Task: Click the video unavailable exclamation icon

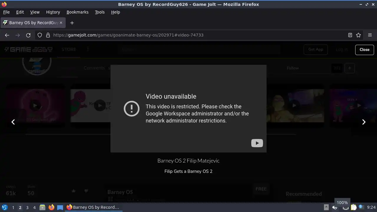Action: tap(132, 108)
